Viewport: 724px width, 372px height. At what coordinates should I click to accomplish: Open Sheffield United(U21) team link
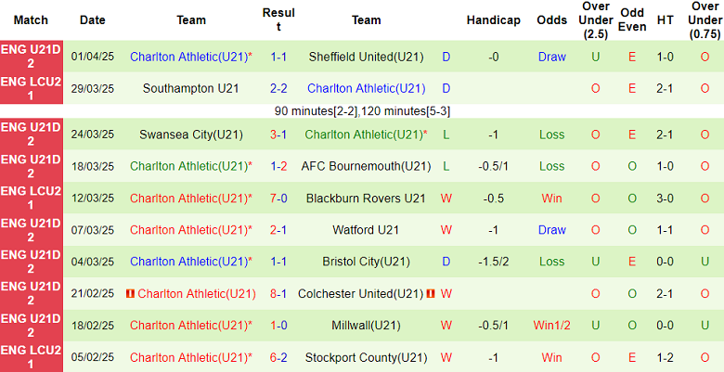366,57
